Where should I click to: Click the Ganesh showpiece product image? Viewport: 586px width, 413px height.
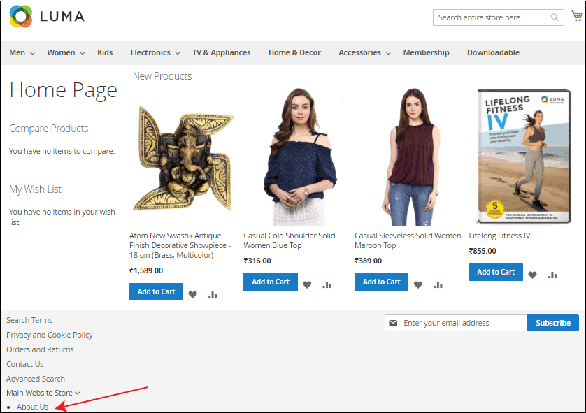[x=183, y=158]
